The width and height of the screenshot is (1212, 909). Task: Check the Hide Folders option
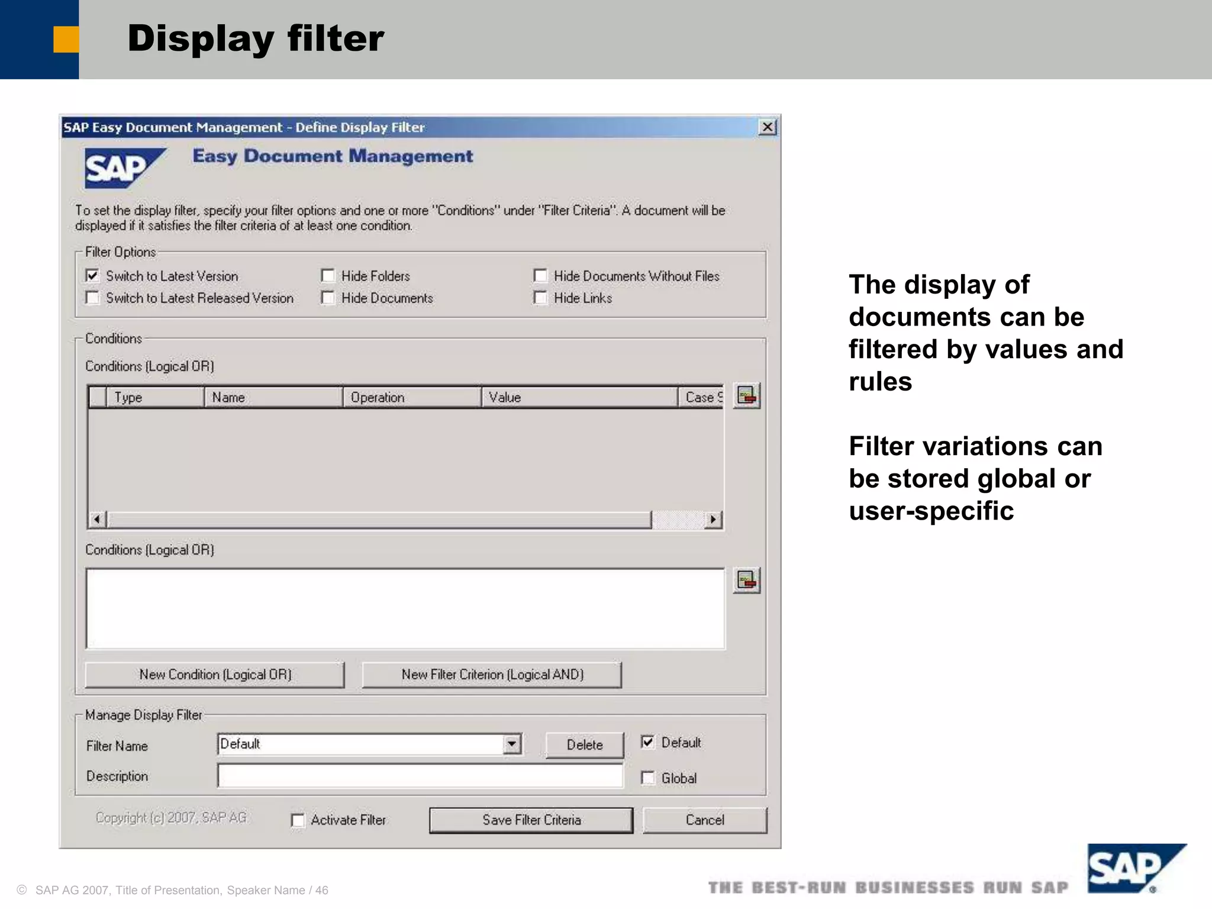(x=328, y=276)
